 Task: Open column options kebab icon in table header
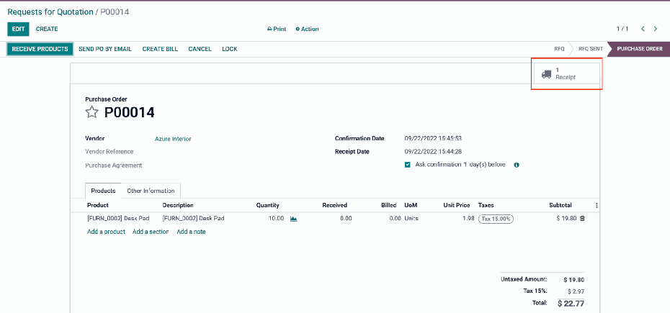click(x=597, y=206)
